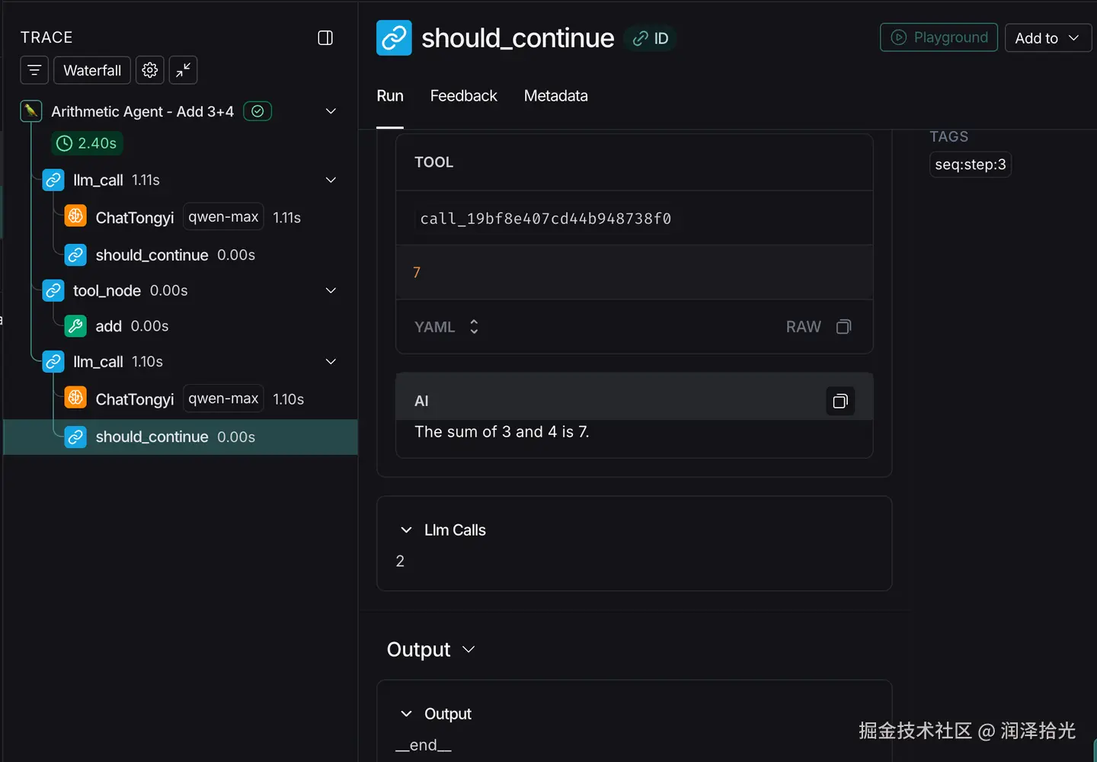The height and width of the screenshot is (762, 1097).
Task: Collapse the Llm Calls section
Action: (406, 530)
